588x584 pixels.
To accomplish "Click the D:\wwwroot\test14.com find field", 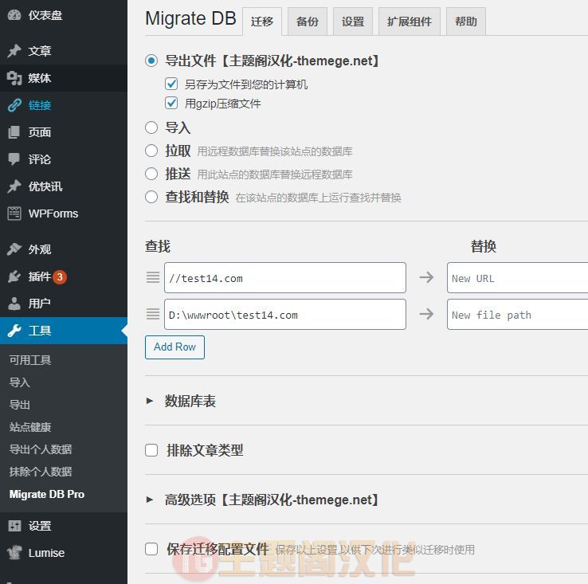I will coord(285,315).
